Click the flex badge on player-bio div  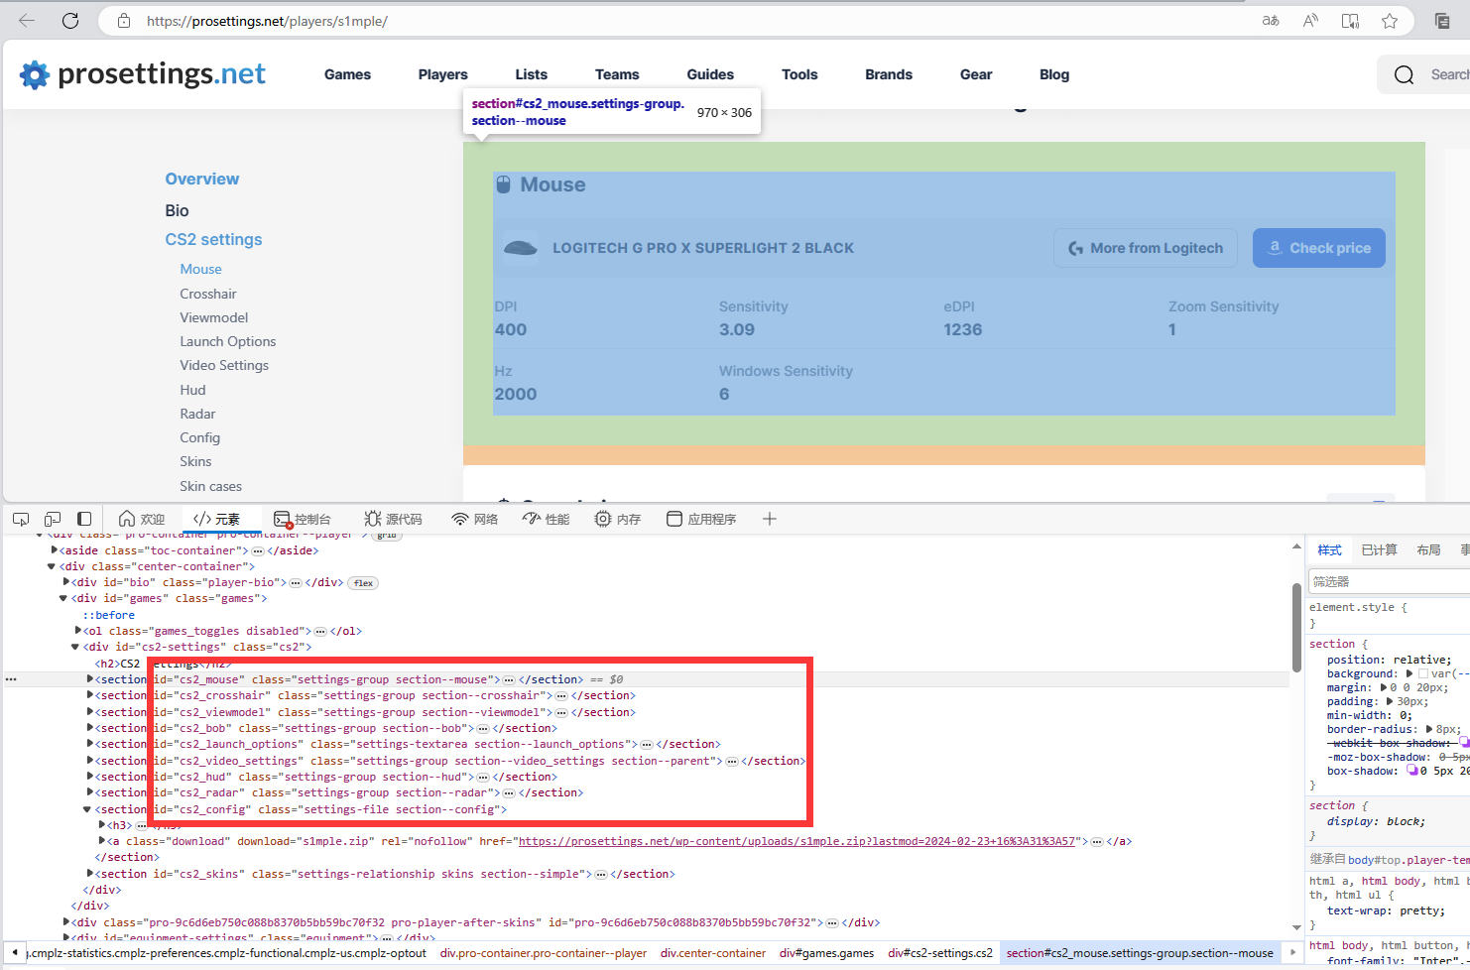(364, 583)
